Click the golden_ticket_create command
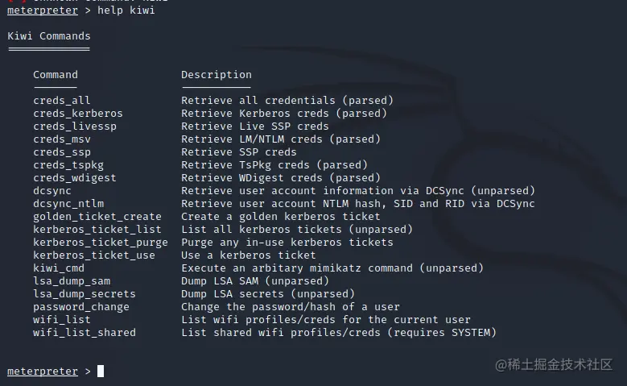This screenshot has width=627, height=386. 97,217
